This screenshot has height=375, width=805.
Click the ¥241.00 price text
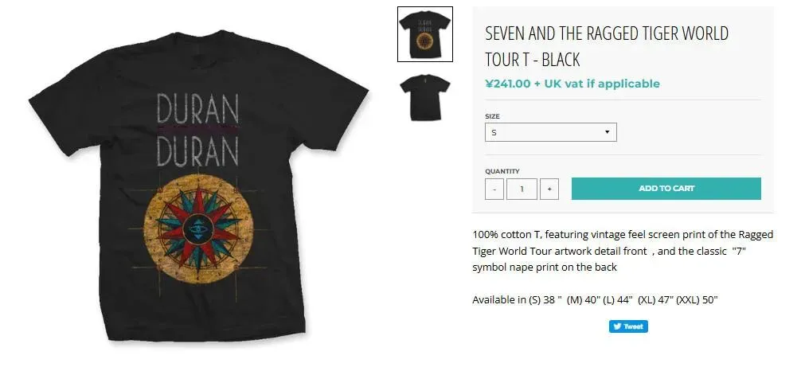(x=508, y=84)
